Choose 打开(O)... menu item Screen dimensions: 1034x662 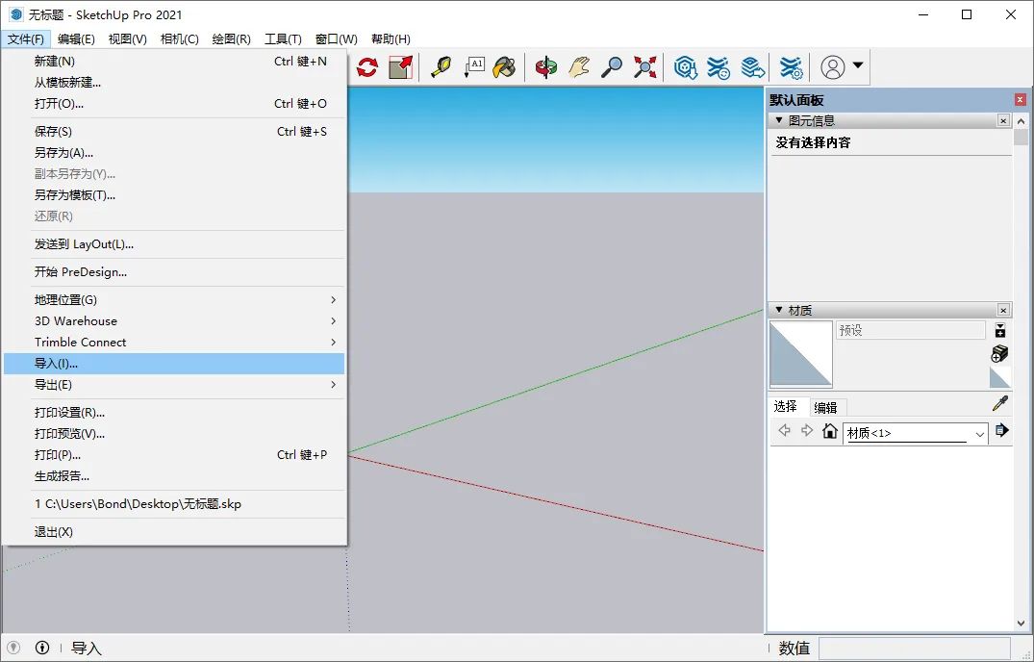pos(174,104)
